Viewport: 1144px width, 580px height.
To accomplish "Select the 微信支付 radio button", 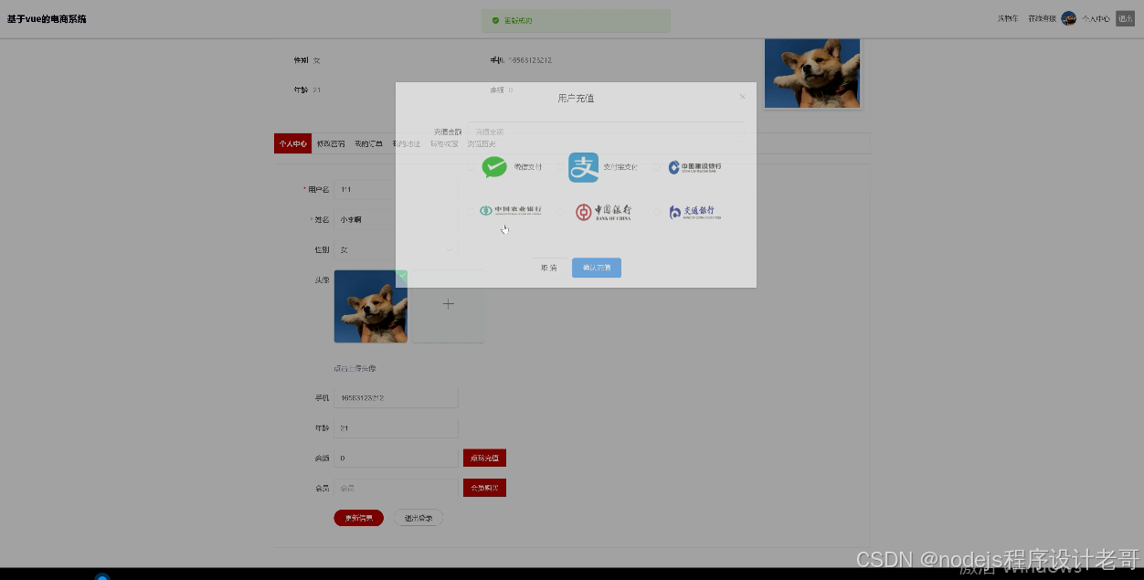I will (472, 167).
